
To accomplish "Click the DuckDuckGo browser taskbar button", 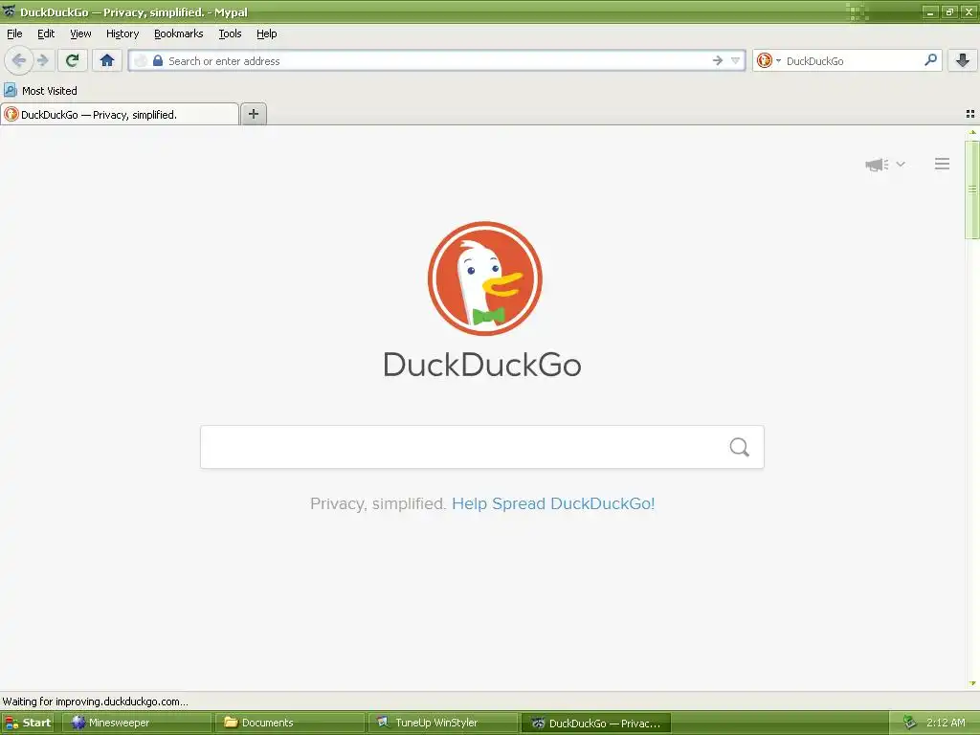I will [596, 724].
